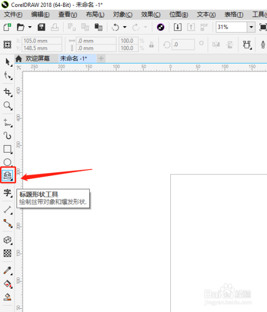Screen dimensions: 267x312
Task: Open the 文本(X) menu
Action: pyautogui.click(x=206, y=14)
